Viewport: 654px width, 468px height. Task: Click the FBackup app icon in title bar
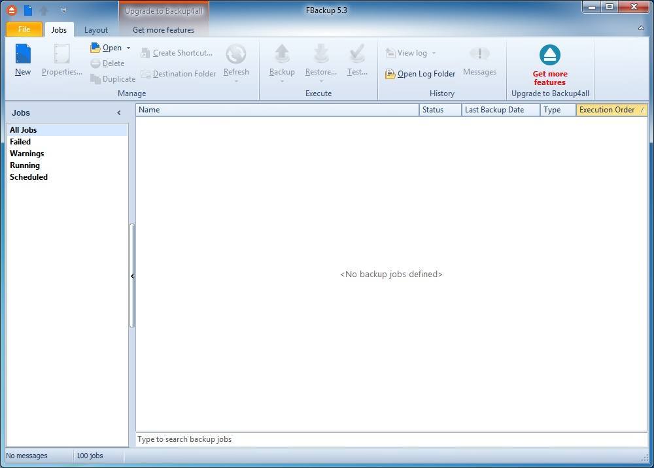[x=12, y=10]
